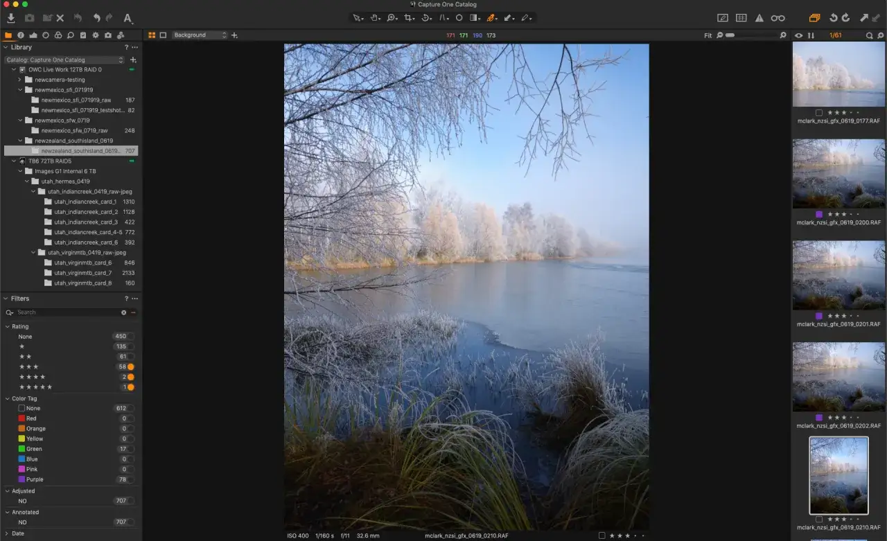Switch to the Color circles tool tab
Viewport: 887px width, 541px height.
pyautogui.click(x=58, y=35)
